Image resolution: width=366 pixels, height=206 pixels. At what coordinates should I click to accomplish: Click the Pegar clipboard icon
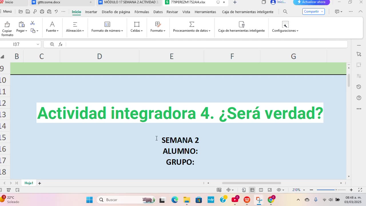[x=21, y=24]
